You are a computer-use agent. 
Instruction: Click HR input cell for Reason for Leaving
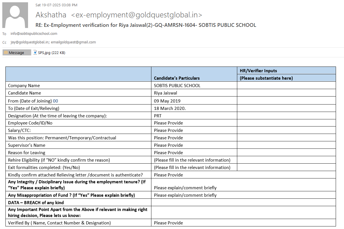click(286, 152)
